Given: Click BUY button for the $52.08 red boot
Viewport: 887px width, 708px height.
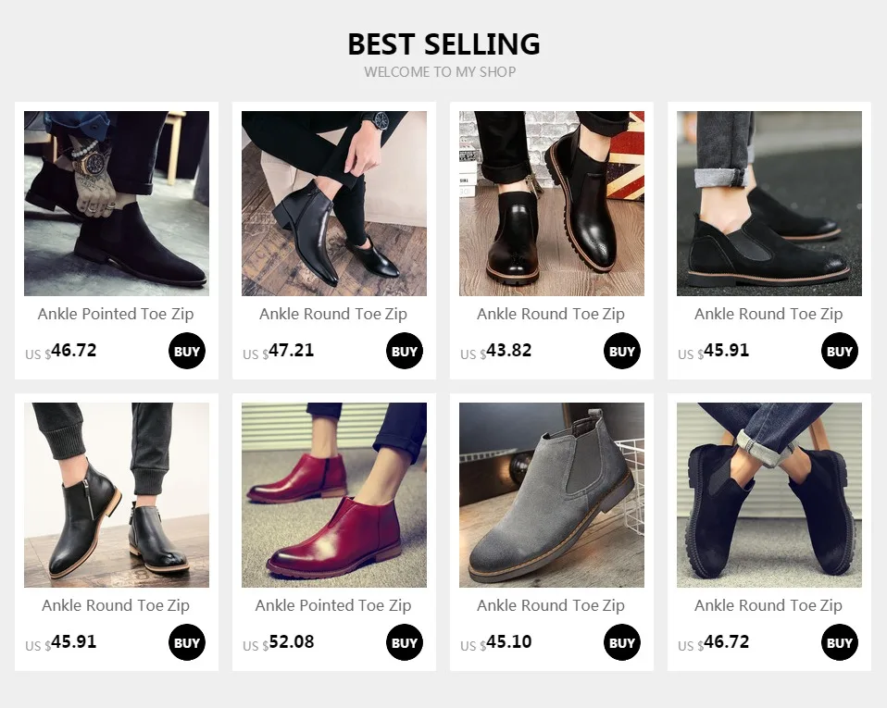Looking at the screenshot, I should click(x=405, y=642).
